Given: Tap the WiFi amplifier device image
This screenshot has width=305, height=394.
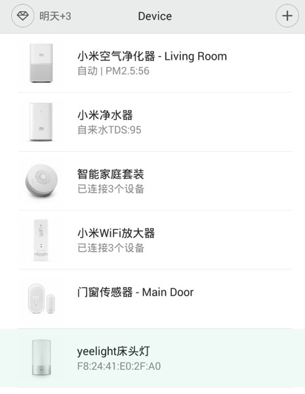Looking at the screenshot, I should coord(41,240).
